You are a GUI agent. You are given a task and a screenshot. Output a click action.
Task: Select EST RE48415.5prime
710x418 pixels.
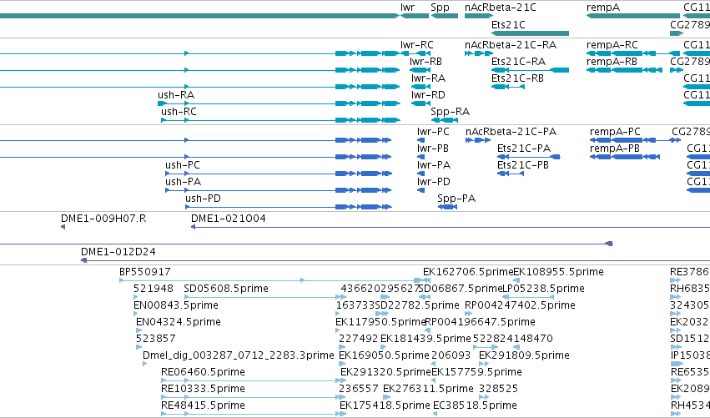(203, 405)
